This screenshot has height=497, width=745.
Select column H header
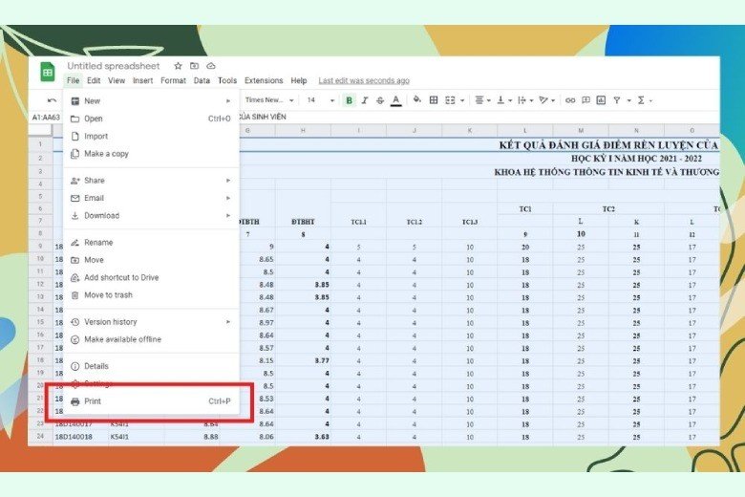(303, 130)
